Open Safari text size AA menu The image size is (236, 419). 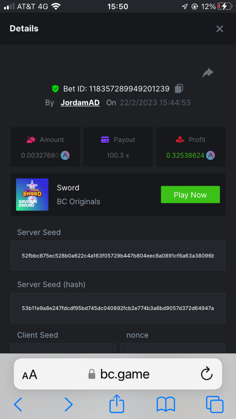pyautogui.click(x=30, y=375)
